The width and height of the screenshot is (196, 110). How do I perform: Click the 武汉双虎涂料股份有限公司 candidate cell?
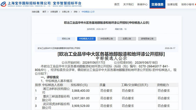coord(56,106)
